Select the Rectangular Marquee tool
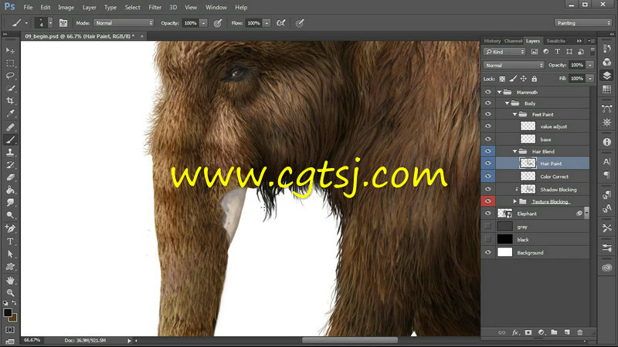618x347 pixels. (10, 63)
